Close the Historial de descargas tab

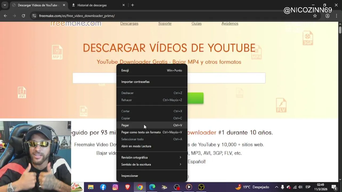pos(124,5)
